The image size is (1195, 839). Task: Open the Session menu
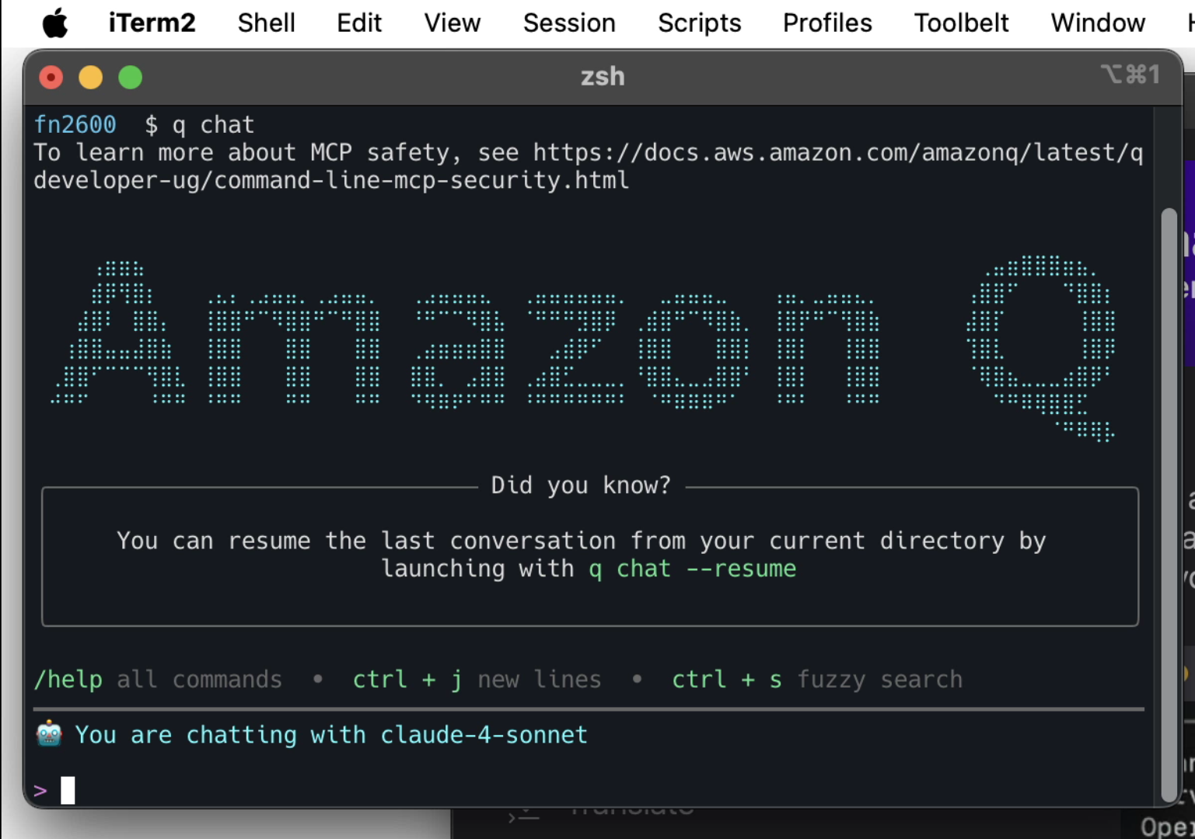568,23
